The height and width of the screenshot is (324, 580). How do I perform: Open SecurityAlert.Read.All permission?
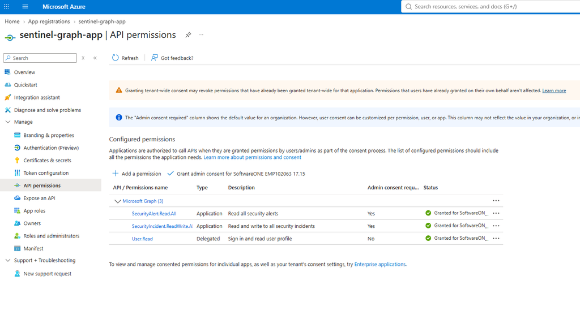click(x=154, y=214)
